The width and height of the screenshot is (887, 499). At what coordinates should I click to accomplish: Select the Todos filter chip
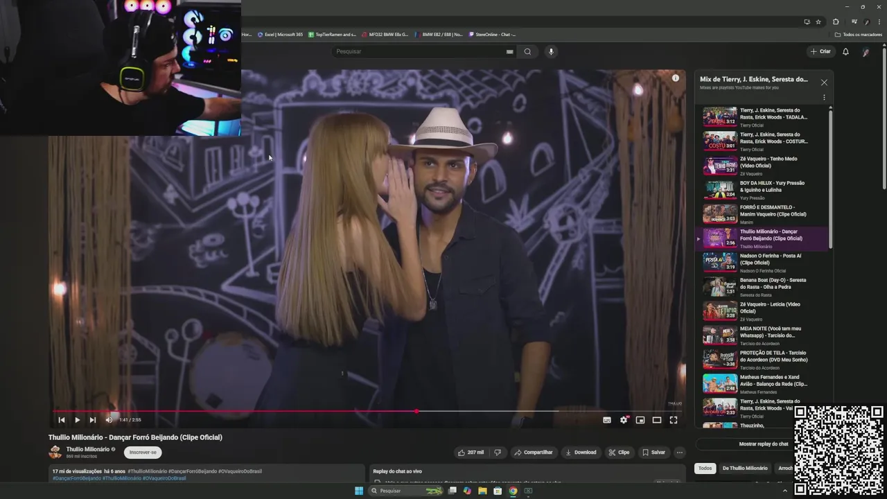(705, 469)
